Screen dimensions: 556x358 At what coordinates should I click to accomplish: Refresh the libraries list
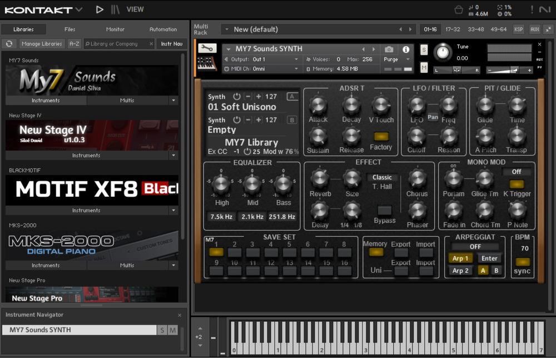pyautogui.click(x=9, y=43)
